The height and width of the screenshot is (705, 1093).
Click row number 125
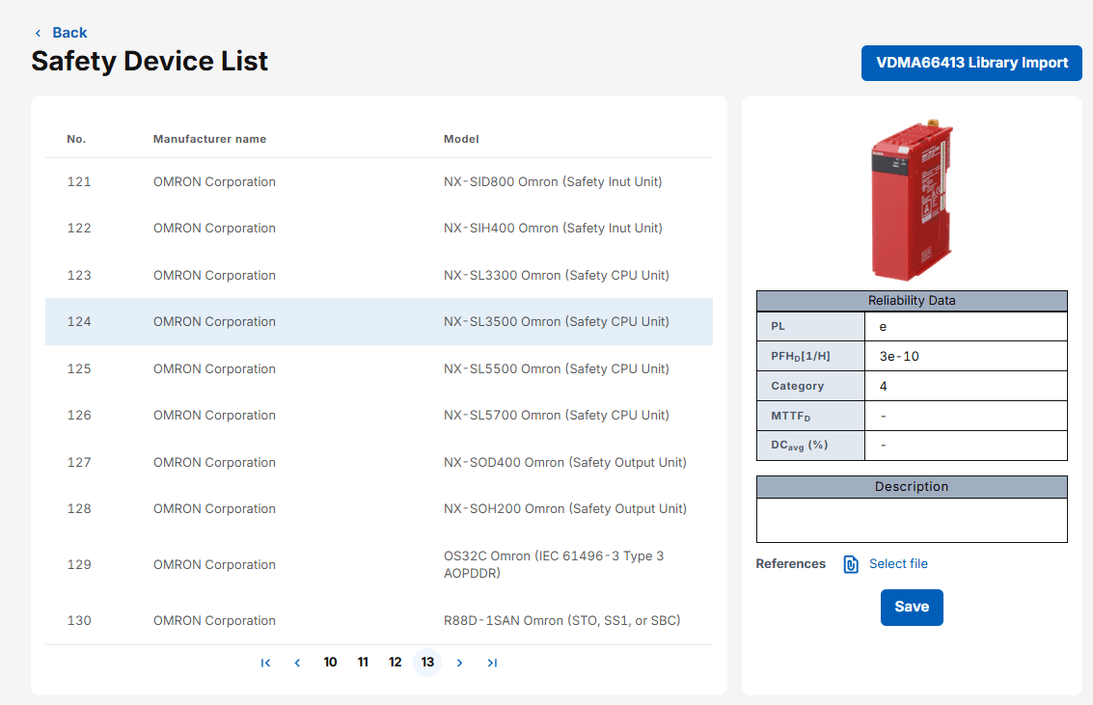click(x=79, y=368)
